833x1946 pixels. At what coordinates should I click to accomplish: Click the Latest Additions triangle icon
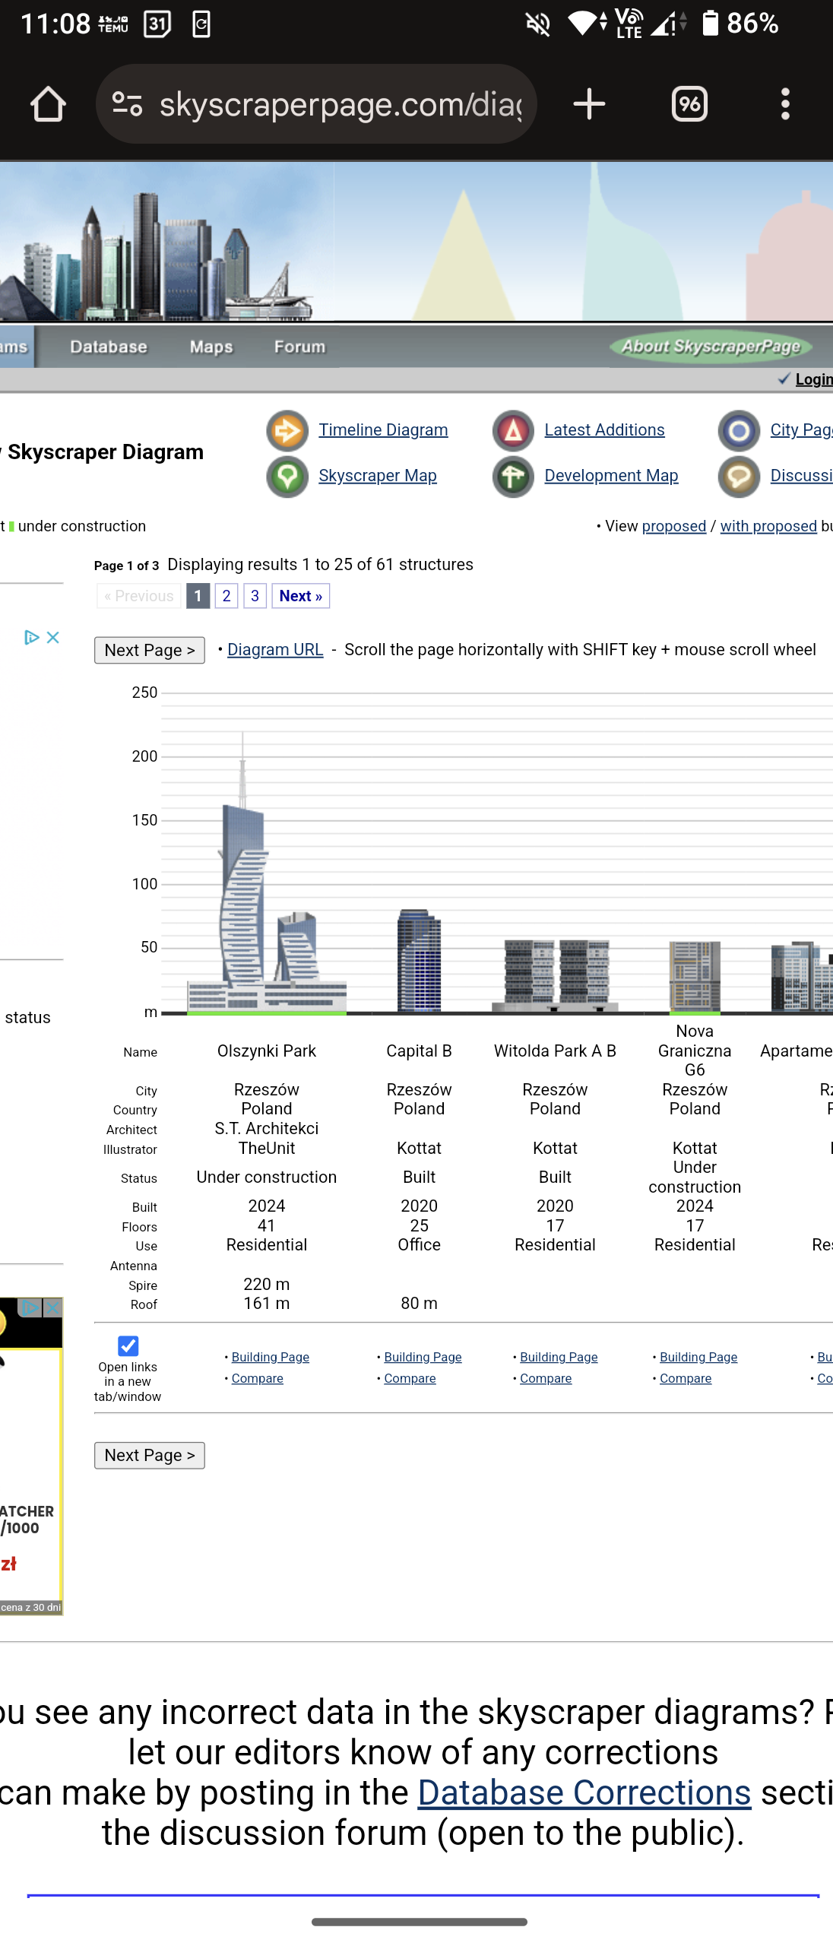[513, 431]
